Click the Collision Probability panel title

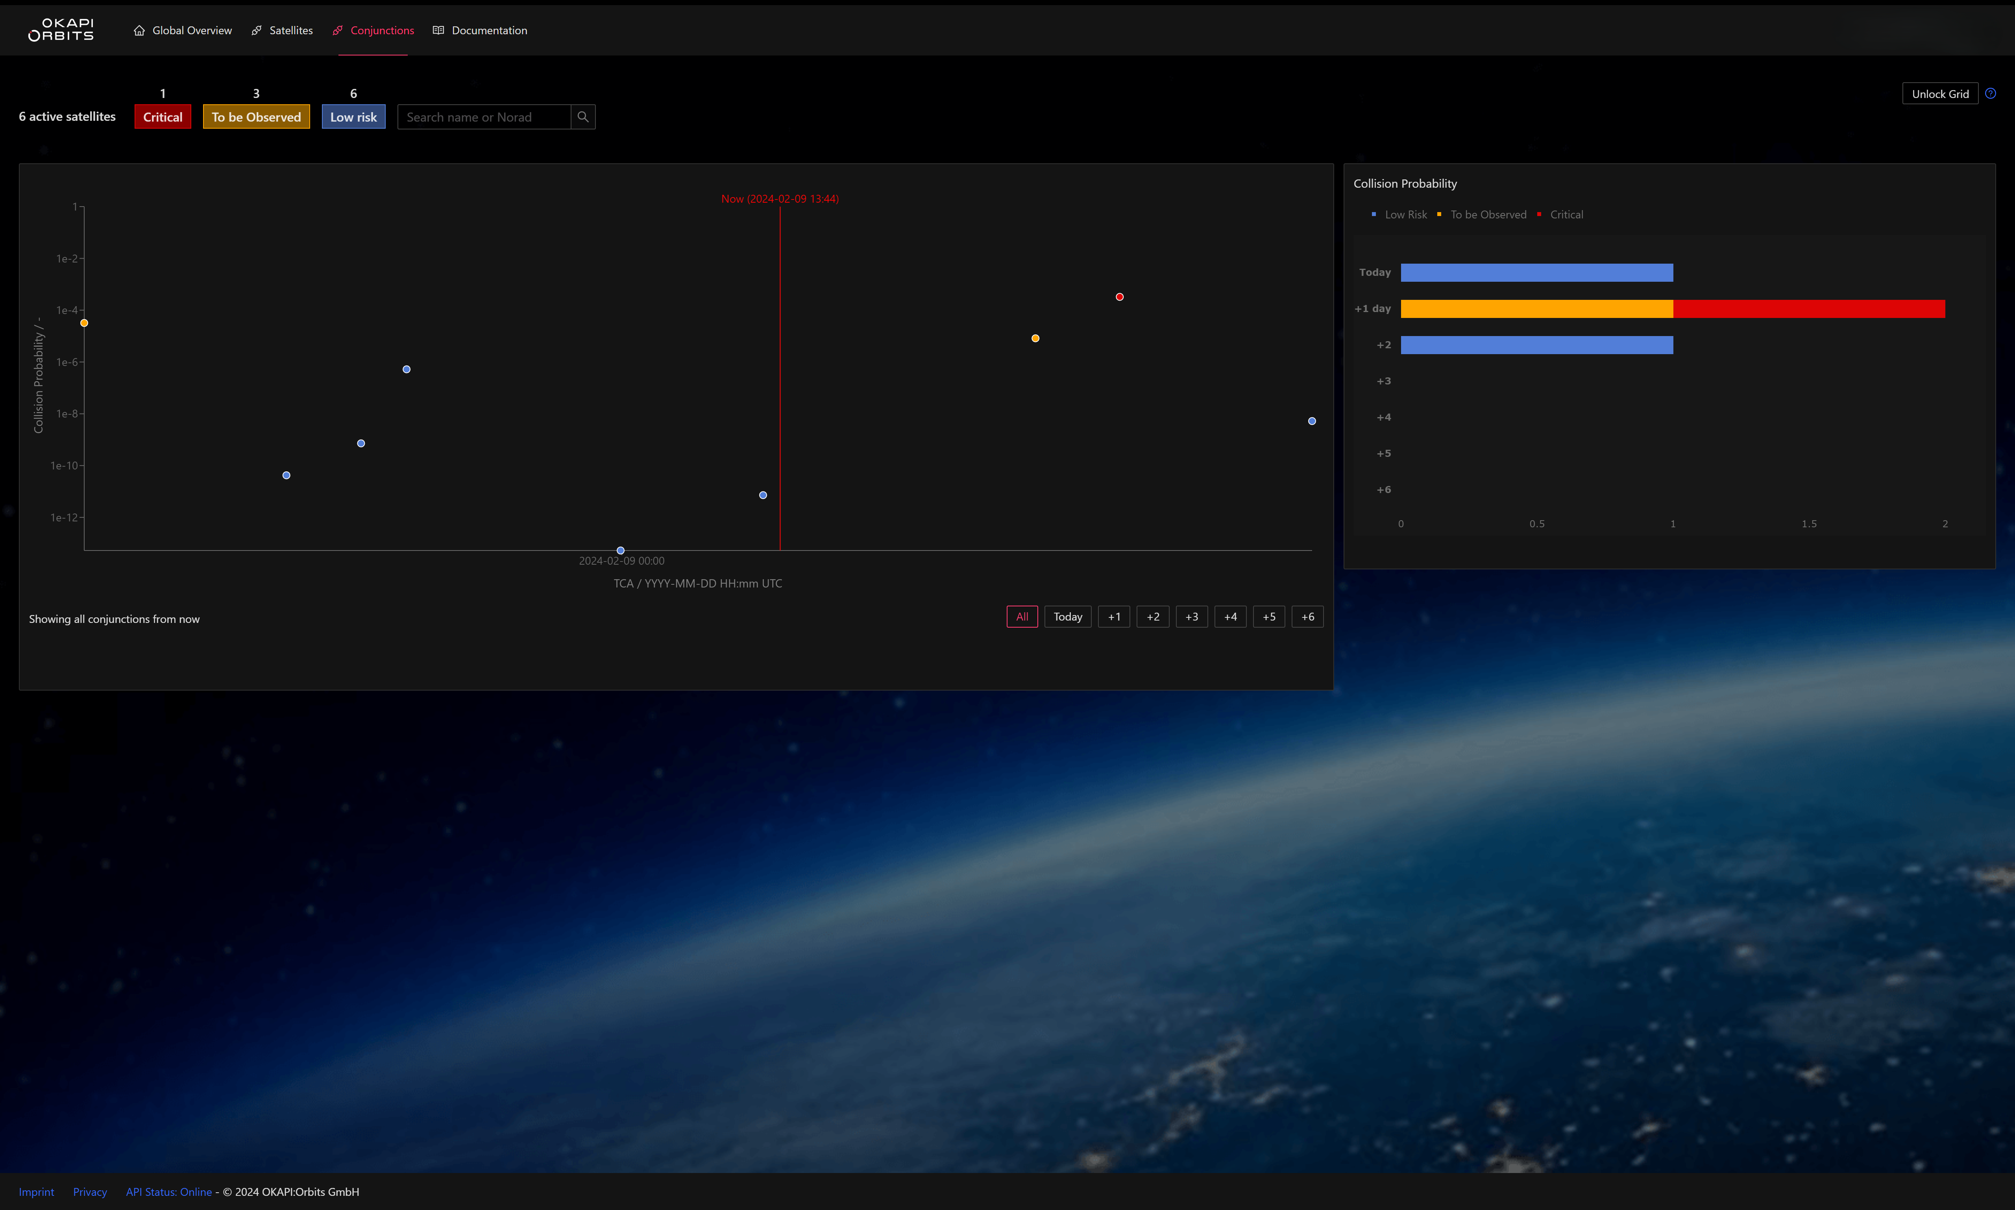[1405, 183]
